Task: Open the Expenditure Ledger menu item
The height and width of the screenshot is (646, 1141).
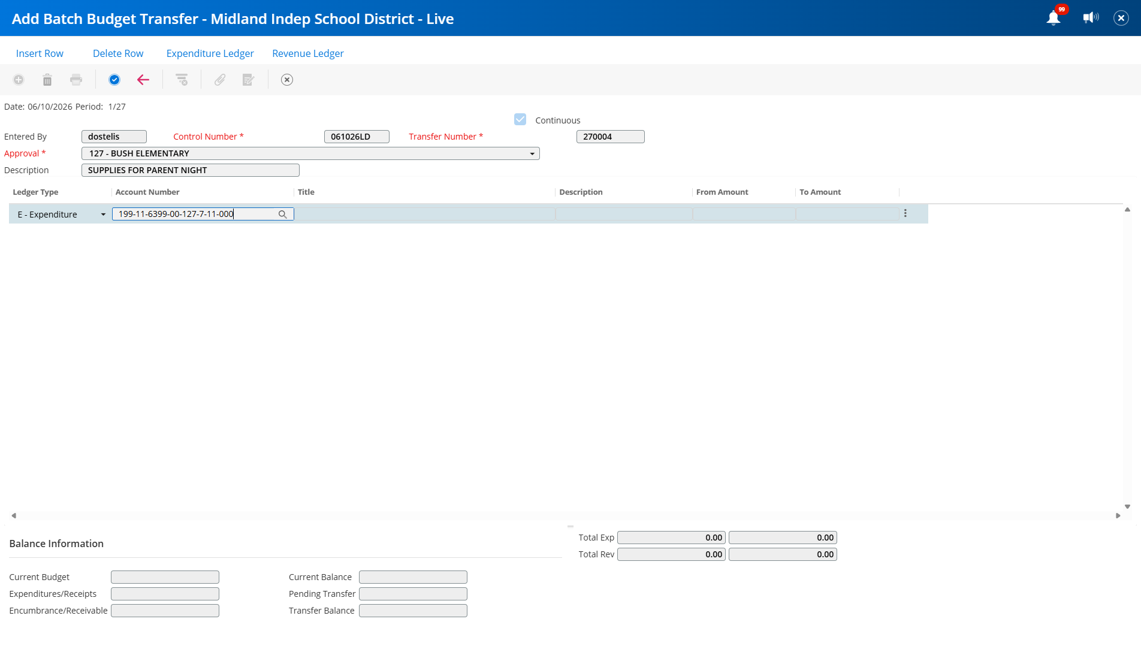Action: (210, 53)
